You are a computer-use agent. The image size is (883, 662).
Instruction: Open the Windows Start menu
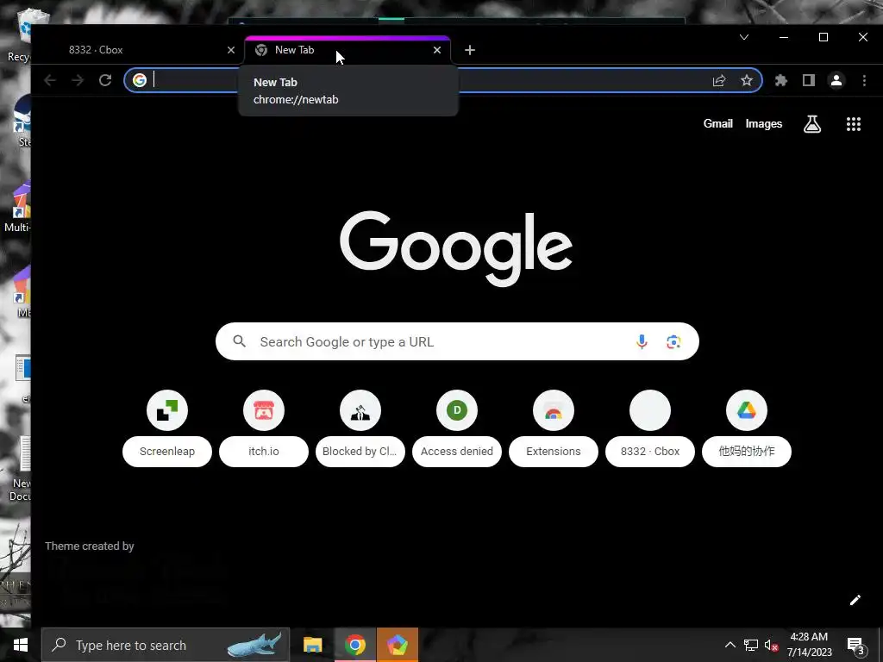pyautogui.click(x=21, y=645)
